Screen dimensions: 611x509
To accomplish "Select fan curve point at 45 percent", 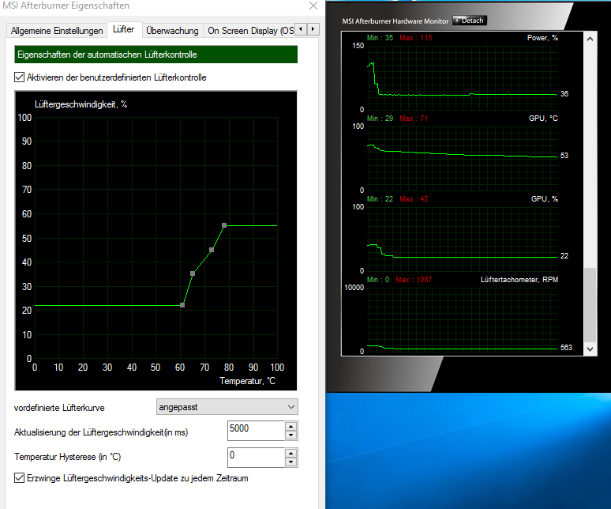I will click(212, 250).
